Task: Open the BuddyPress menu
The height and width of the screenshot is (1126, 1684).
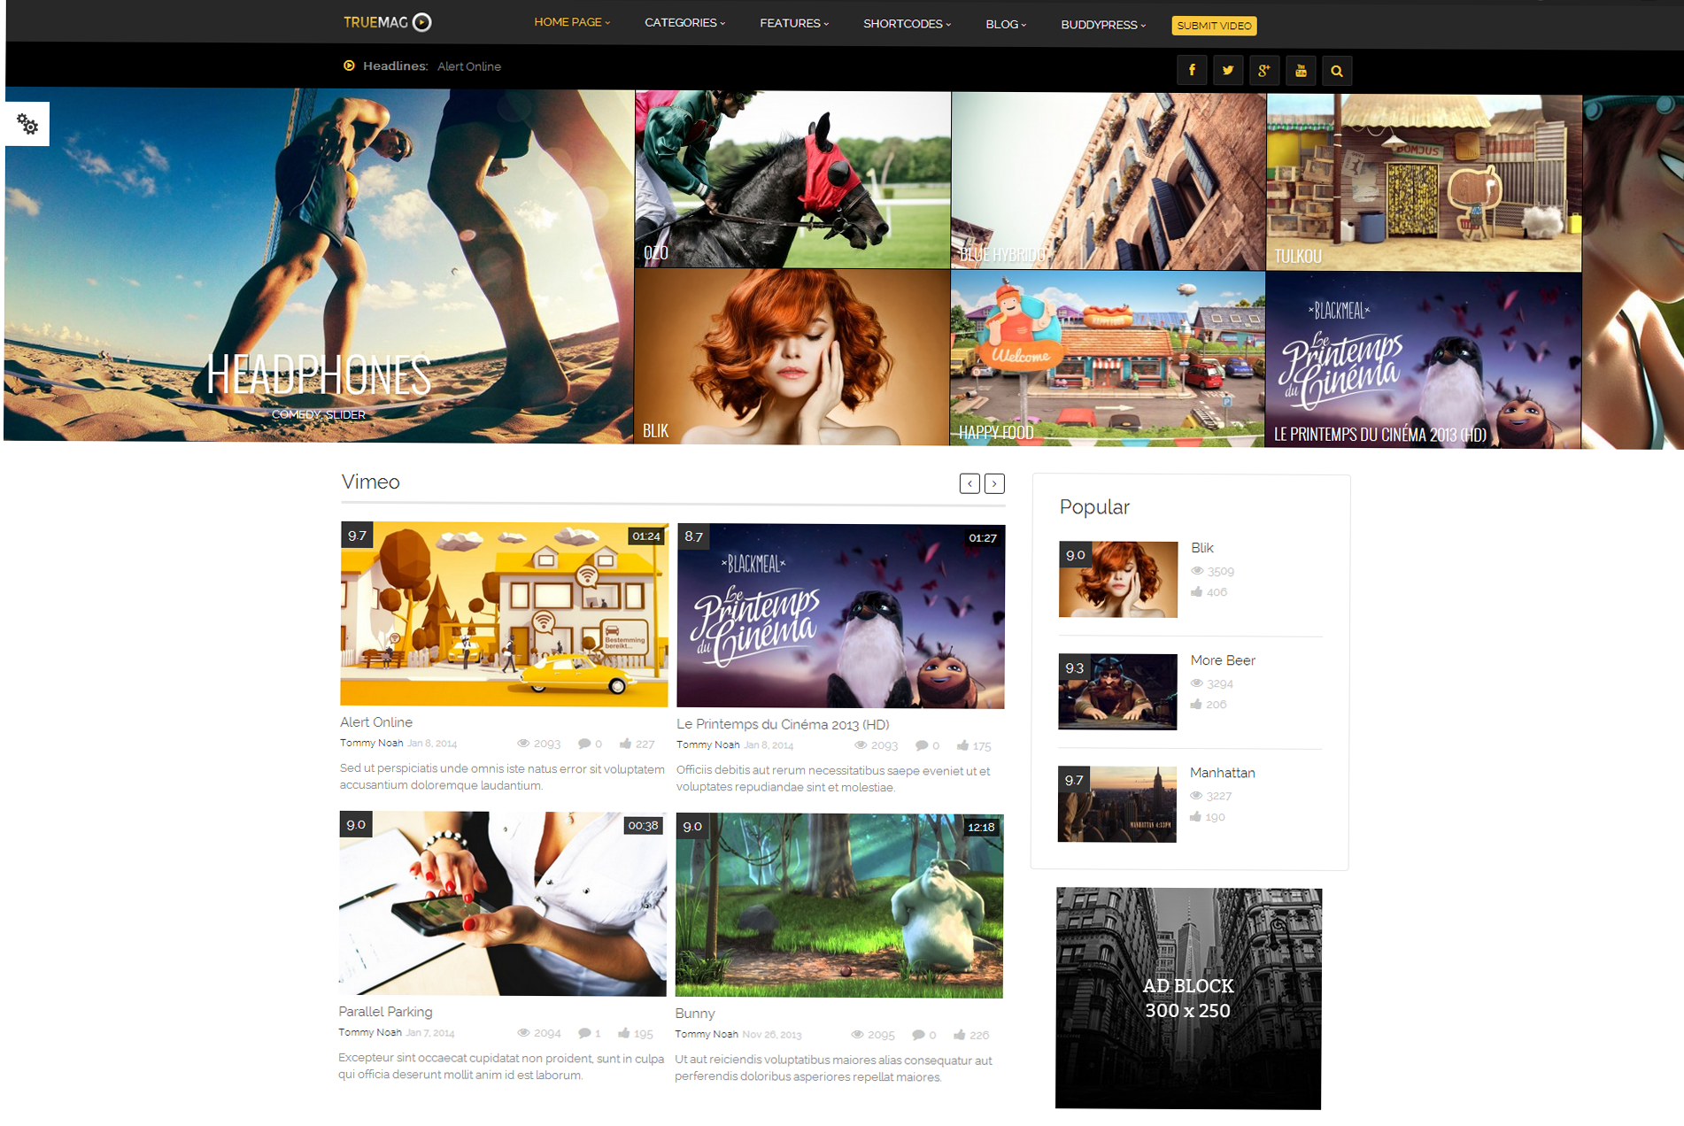Action: point(1102,25)
